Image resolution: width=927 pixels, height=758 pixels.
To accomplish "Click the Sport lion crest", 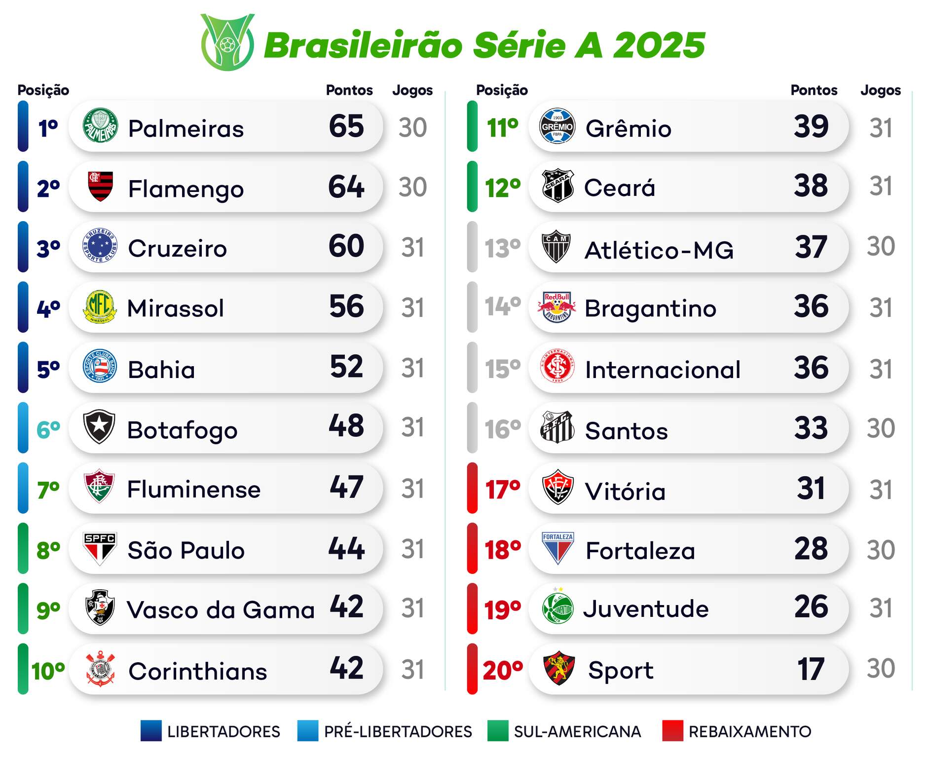I will click(558, 668).
